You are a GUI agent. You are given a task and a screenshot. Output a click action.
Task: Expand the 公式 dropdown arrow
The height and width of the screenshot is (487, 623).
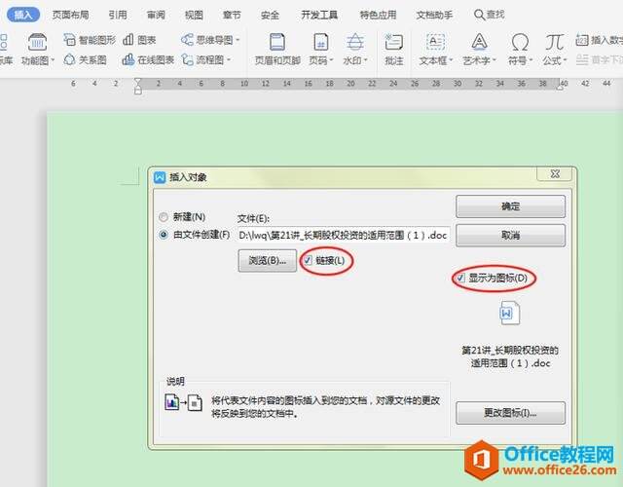(x=565, y=60)
